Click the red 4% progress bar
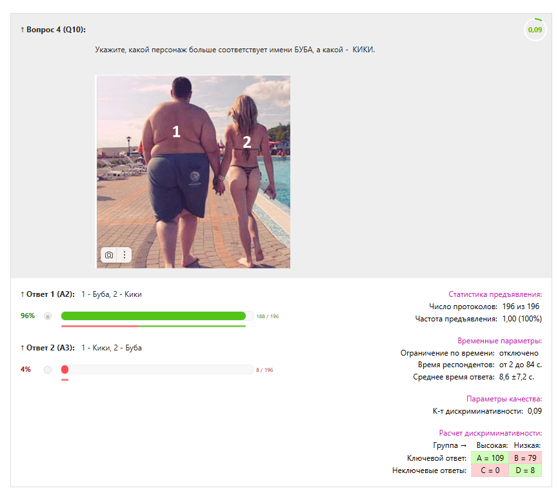The image size is (558, 495). 65,369
